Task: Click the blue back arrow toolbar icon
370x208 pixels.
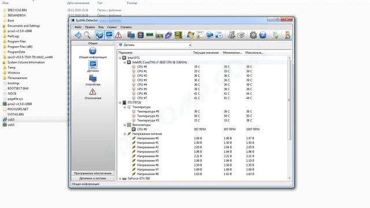Action: click(78, 35)
